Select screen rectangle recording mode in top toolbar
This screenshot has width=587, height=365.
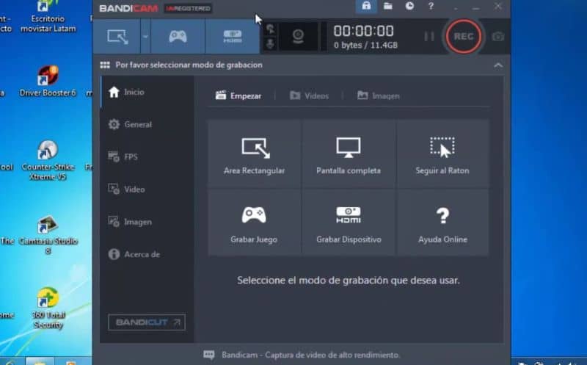(x=117, y=36)
